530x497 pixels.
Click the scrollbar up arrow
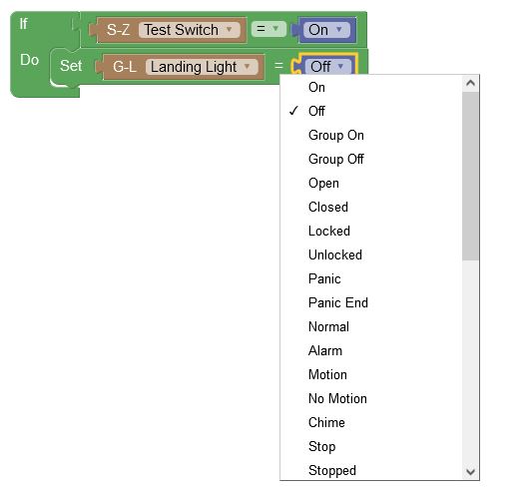pos(470,83)
